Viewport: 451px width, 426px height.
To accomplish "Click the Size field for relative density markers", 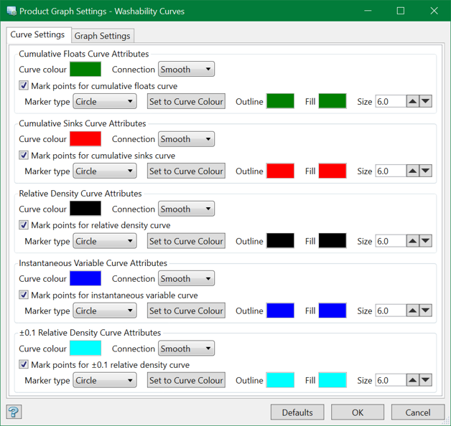I will point(391,241).
